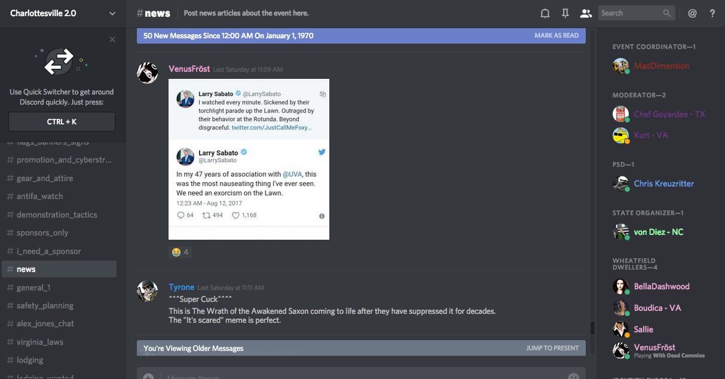Open notification settings bell icon
725x379 pixels.
click(x=544, y=13)
